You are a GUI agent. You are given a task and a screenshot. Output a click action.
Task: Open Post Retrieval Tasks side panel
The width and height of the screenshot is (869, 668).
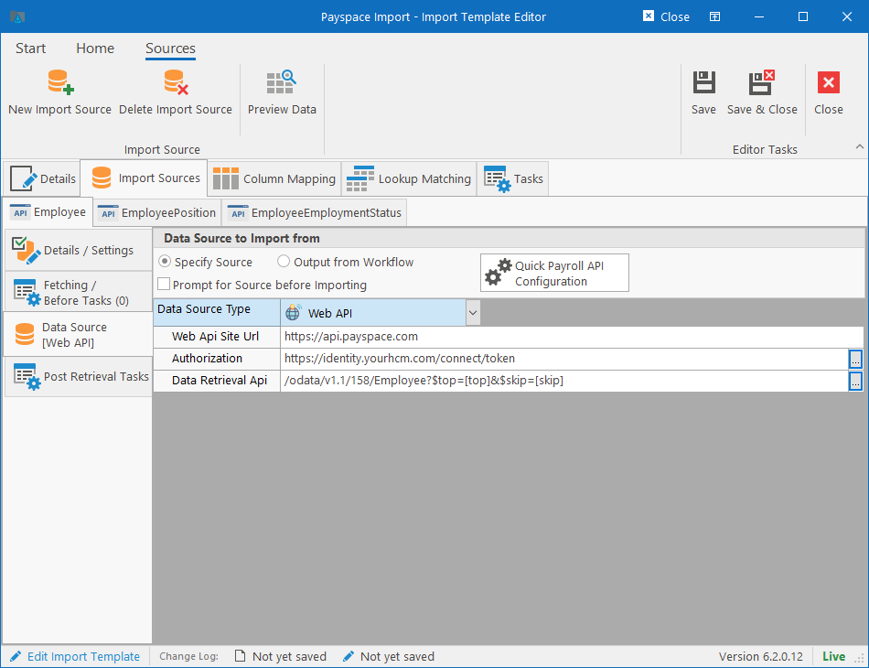pos(78,376)
